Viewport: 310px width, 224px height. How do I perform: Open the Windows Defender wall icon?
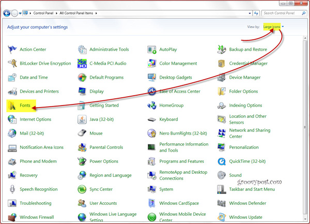pyautogui.click(x=222, y=203)
